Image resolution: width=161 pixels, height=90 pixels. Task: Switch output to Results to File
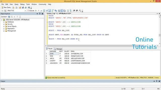tap(64, 10)
